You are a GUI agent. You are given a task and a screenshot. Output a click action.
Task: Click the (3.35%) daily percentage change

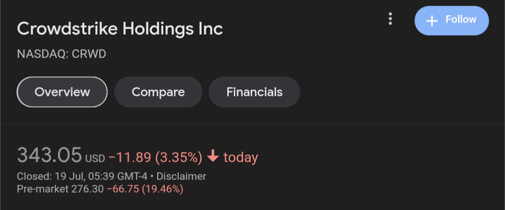(179, 158)
